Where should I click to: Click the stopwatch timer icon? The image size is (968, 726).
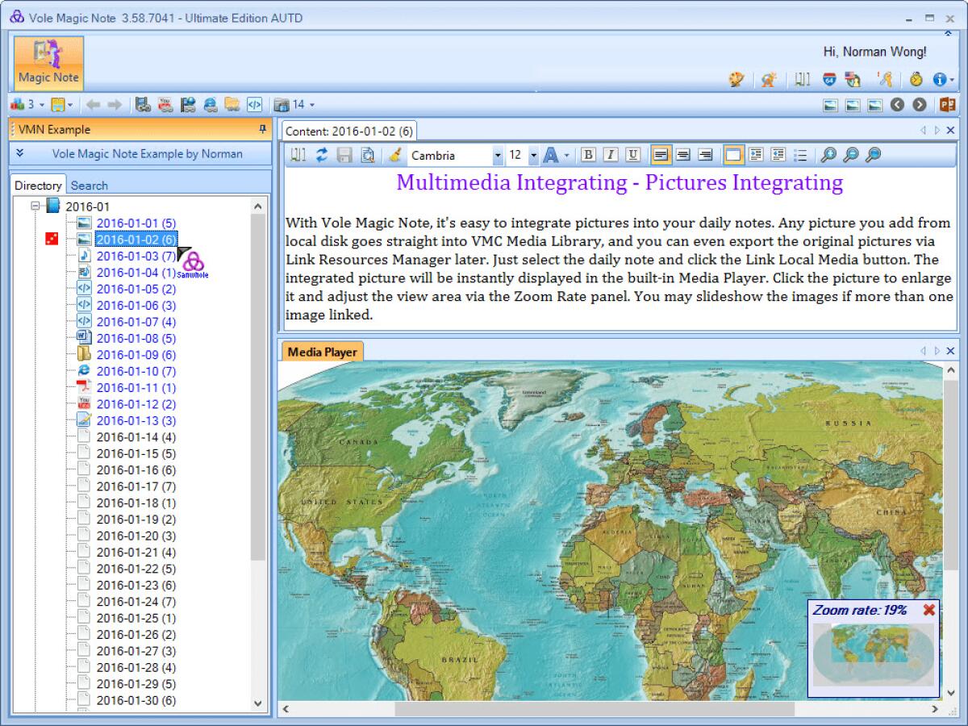916,79
